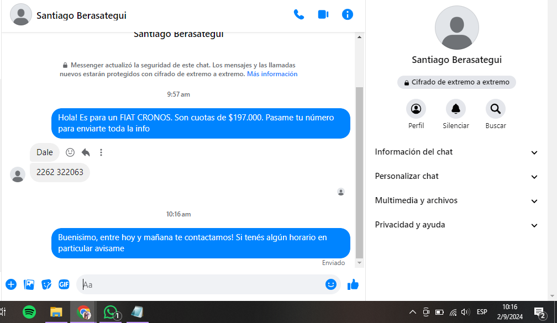
Task: Open the 'Más información' link
Action: click(x=272, y=74)
